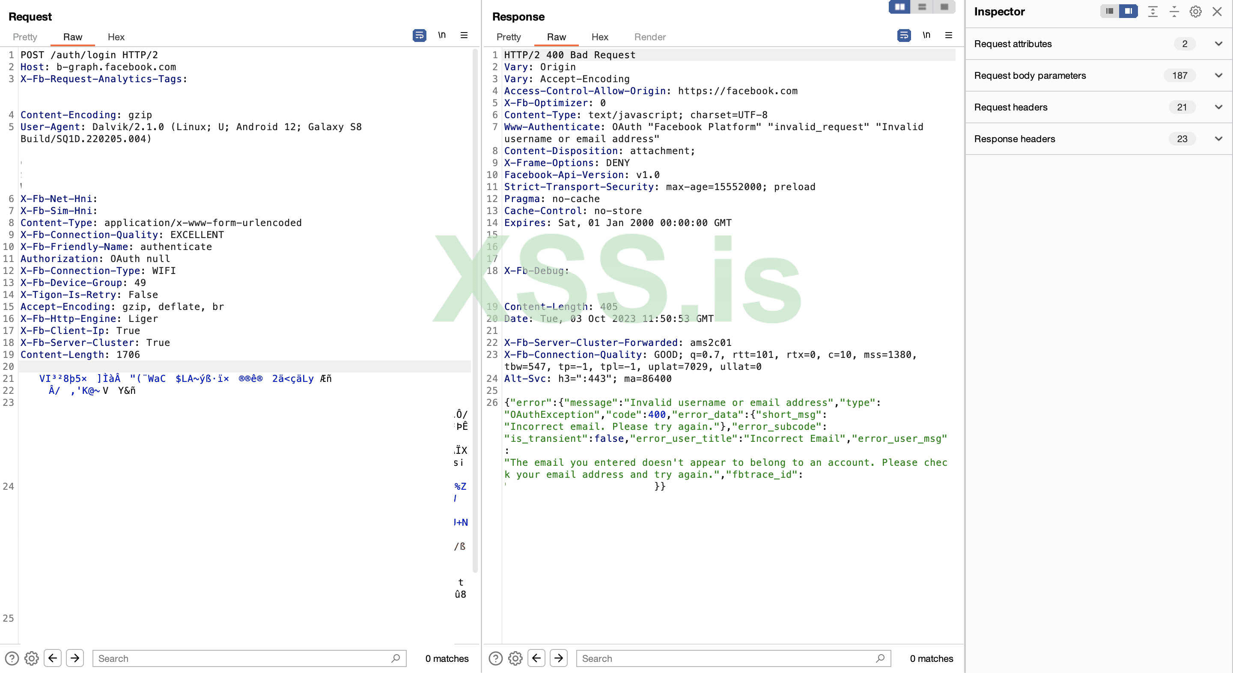Select top-bottom stacked layout icon

922,7
